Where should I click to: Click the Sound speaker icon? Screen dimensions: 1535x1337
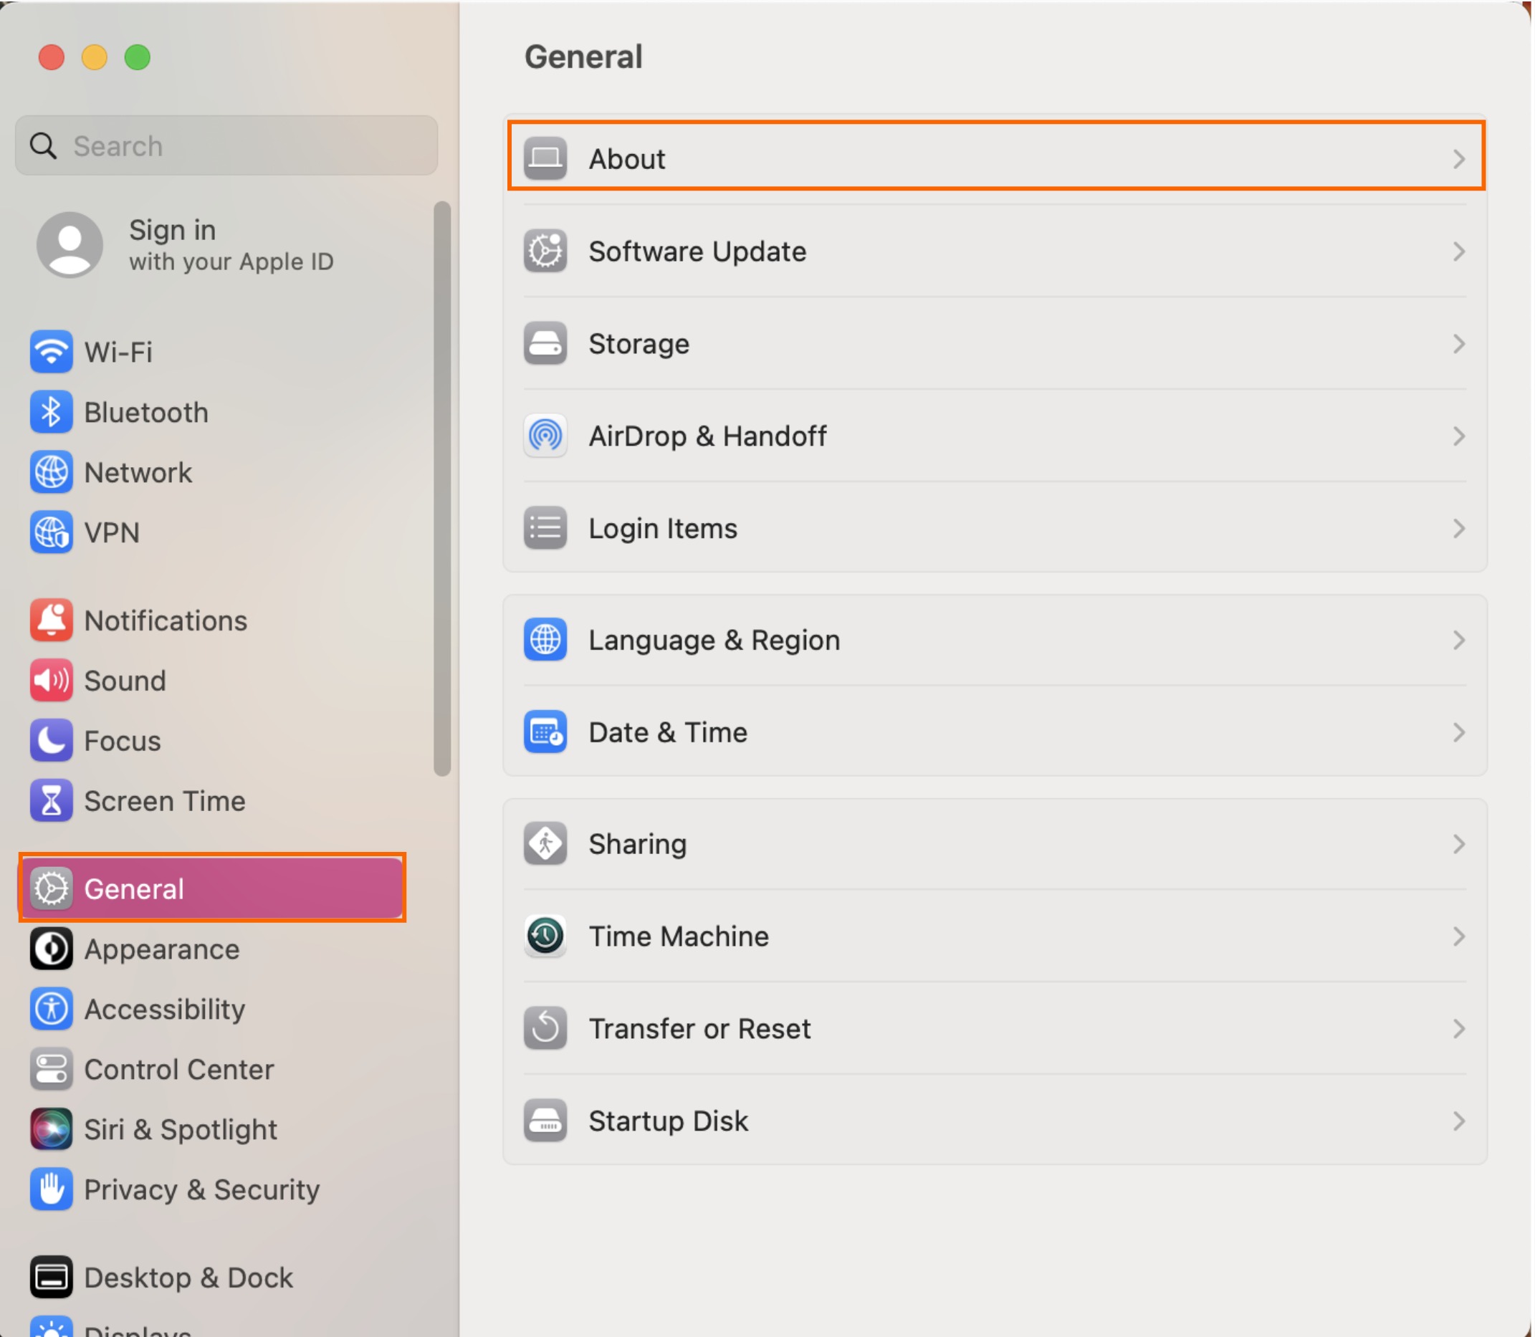[52, 681]
